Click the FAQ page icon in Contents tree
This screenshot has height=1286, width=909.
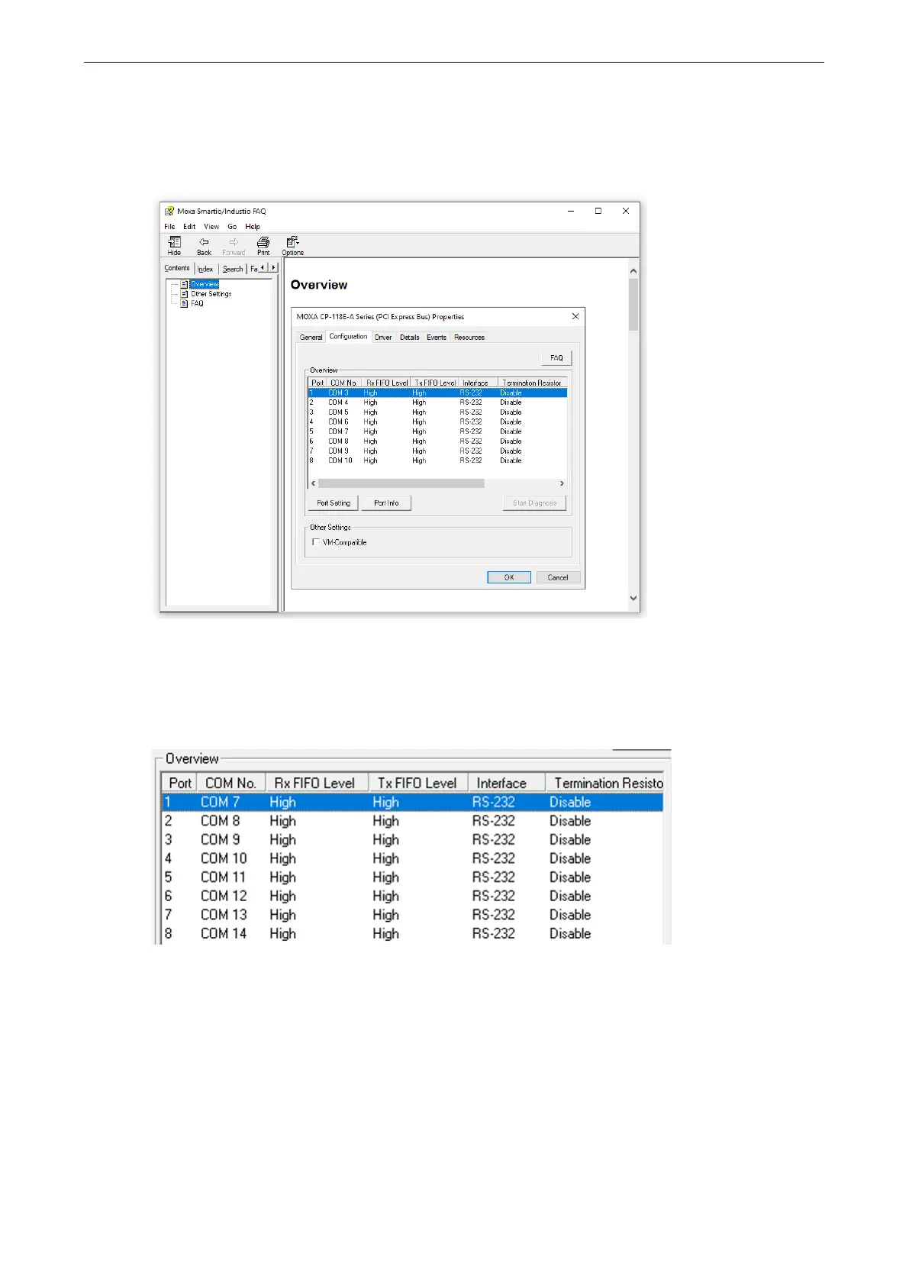click(184, 303)
